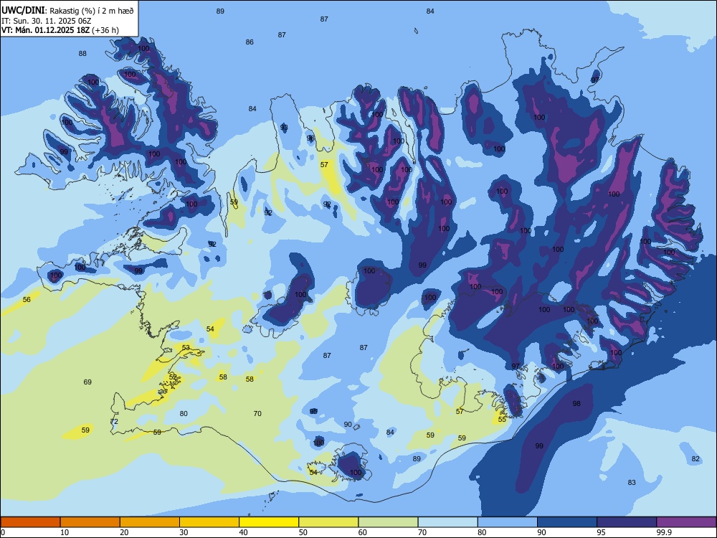Click the legend tick label '20'
Viewport: 717px width, 538px height.
(124, 532)
